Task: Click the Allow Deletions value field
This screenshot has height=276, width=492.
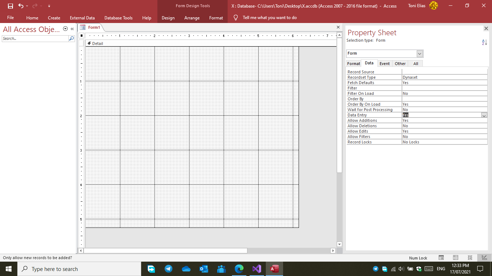Action: 444,126
